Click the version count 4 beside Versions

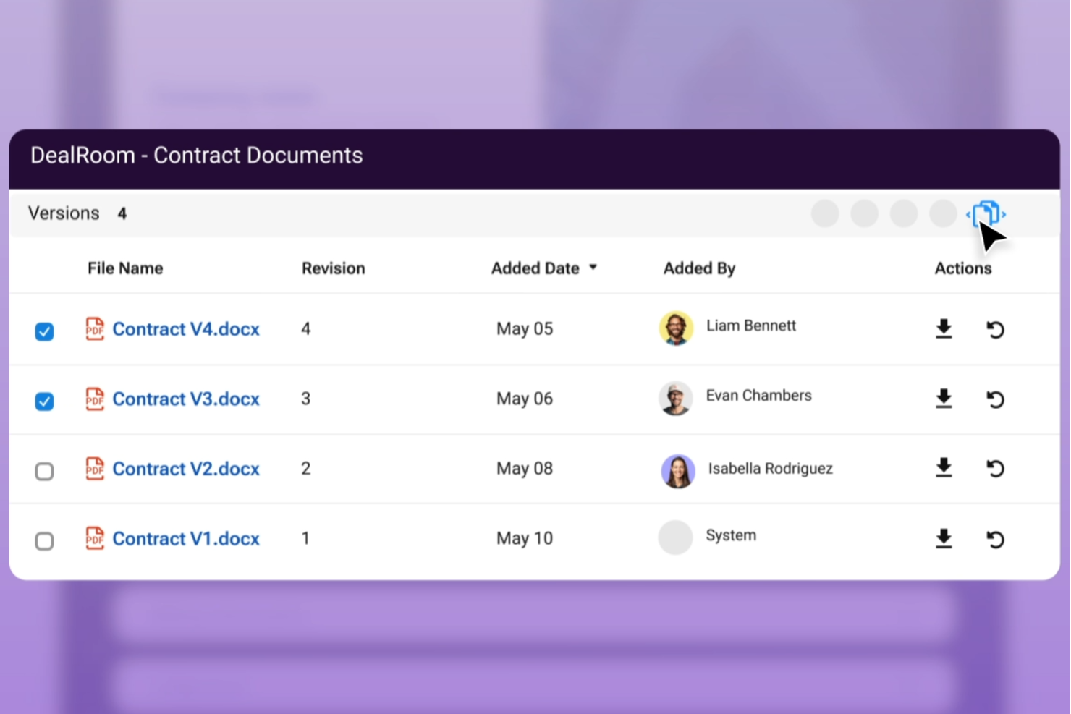coord(122,213)
